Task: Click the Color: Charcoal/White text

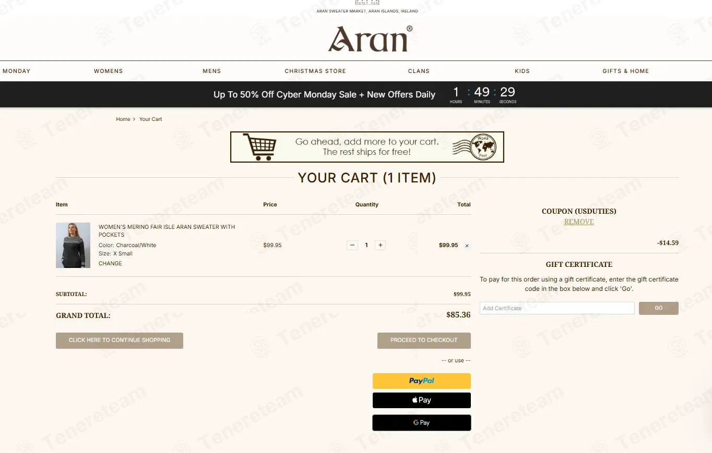Action: point(127,246)
